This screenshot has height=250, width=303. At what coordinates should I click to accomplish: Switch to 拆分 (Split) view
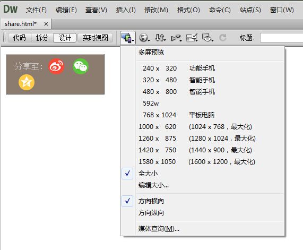(x=42, y=38)
